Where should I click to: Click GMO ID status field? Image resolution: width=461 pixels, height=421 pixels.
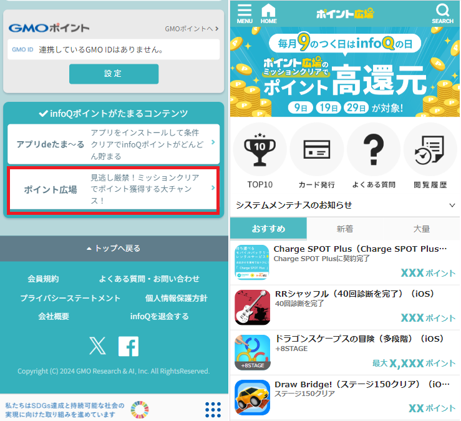[114, 49]
